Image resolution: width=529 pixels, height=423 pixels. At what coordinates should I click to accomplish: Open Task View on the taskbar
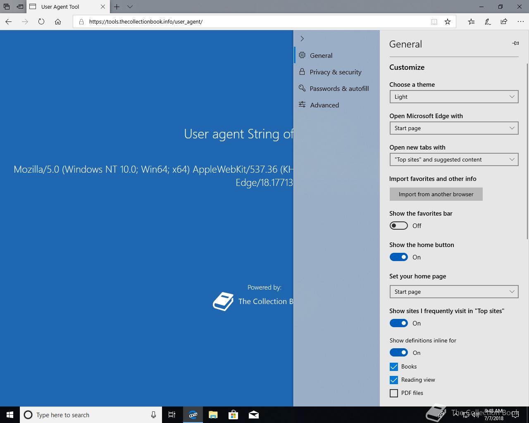(x=172, y=415)
